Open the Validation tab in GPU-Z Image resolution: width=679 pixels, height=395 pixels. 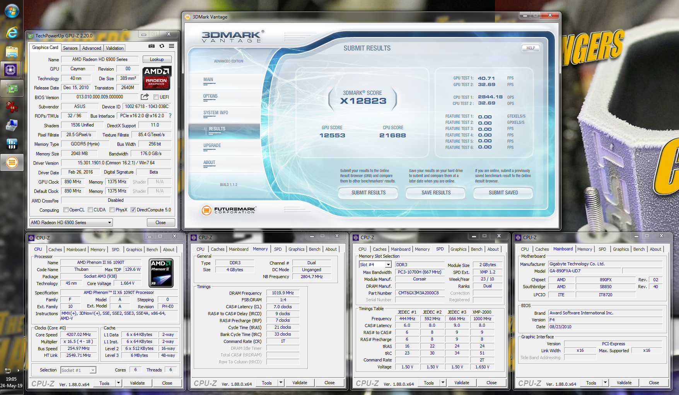tap(115, 48)
